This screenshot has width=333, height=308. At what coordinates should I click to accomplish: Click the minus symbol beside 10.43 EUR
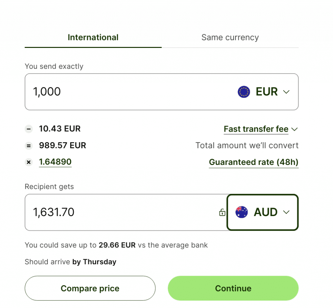(29, 129)
